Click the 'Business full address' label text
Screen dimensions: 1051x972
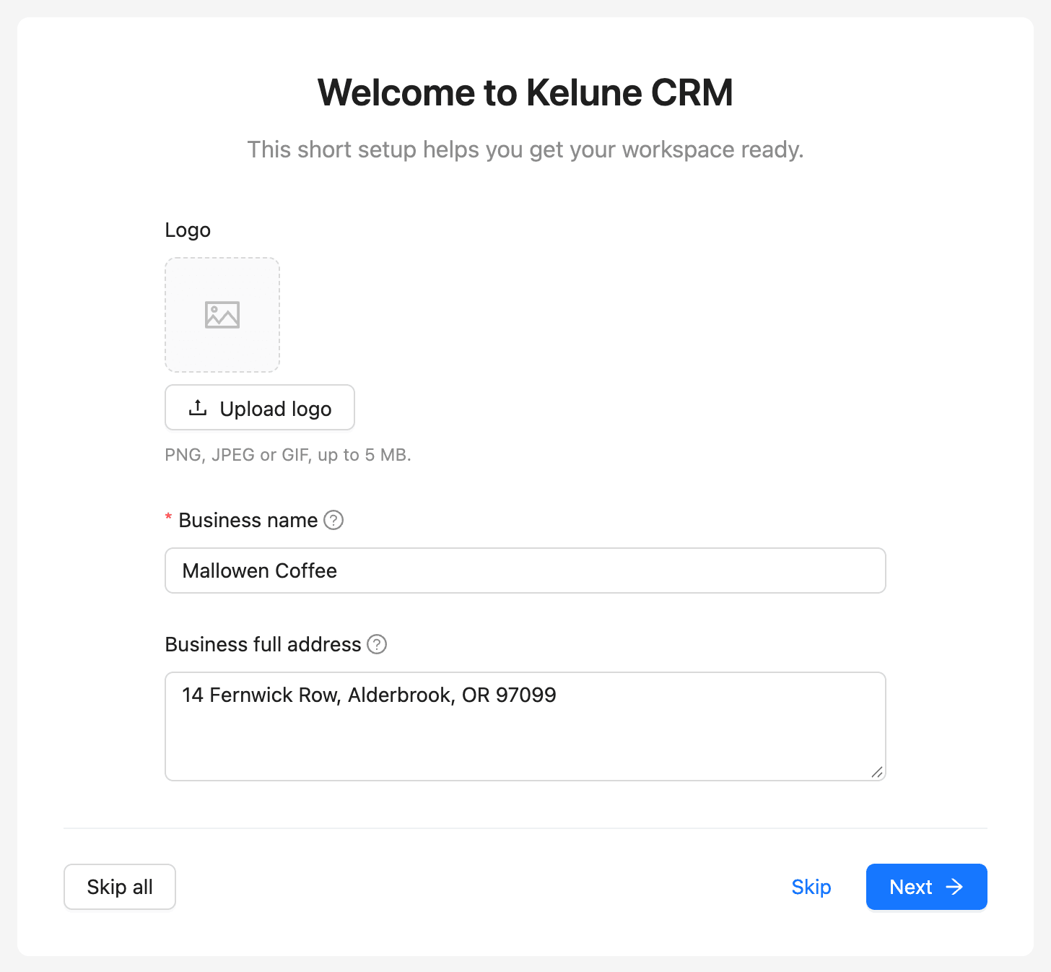pos(263,644)
